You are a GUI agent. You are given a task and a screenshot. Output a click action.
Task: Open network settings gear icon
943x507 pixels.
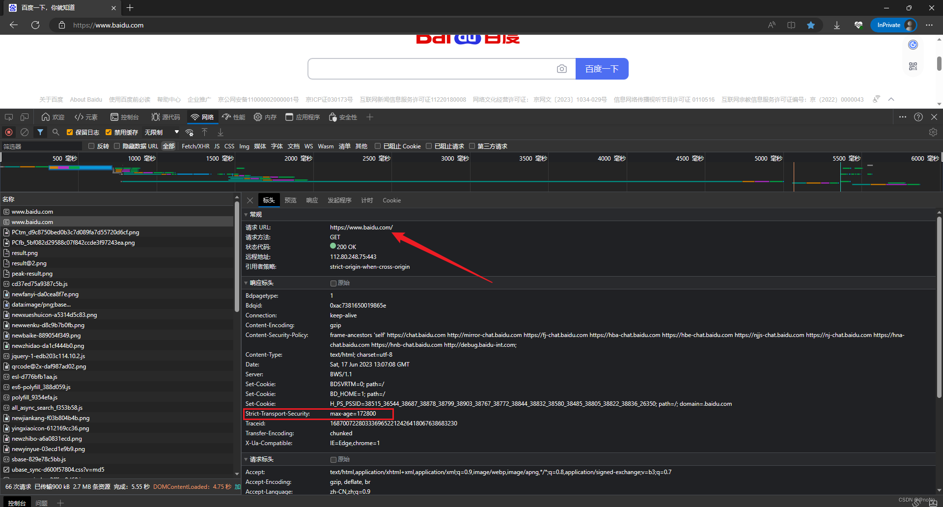933,132
